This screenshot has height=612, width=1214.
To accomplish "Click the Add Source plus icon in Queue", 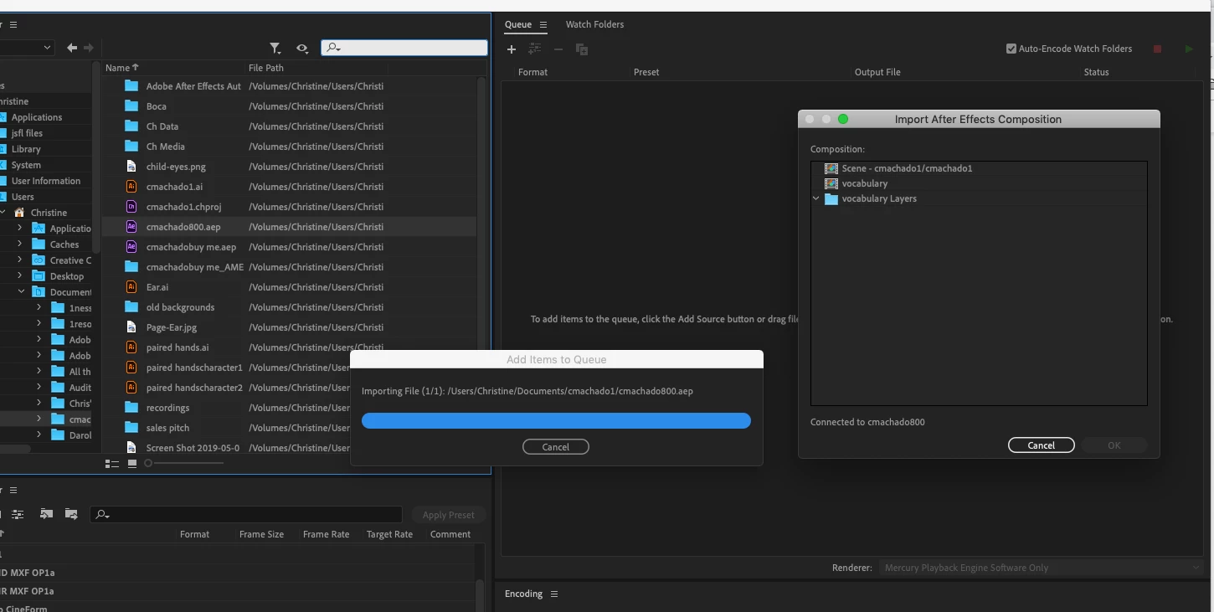I will click(x=512, y=49).
